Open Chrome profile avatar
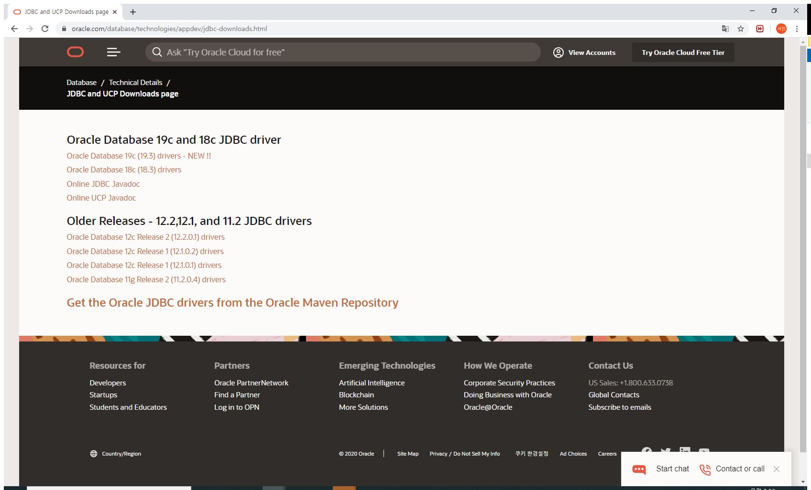811x490 pixels. tap(781, 29)
